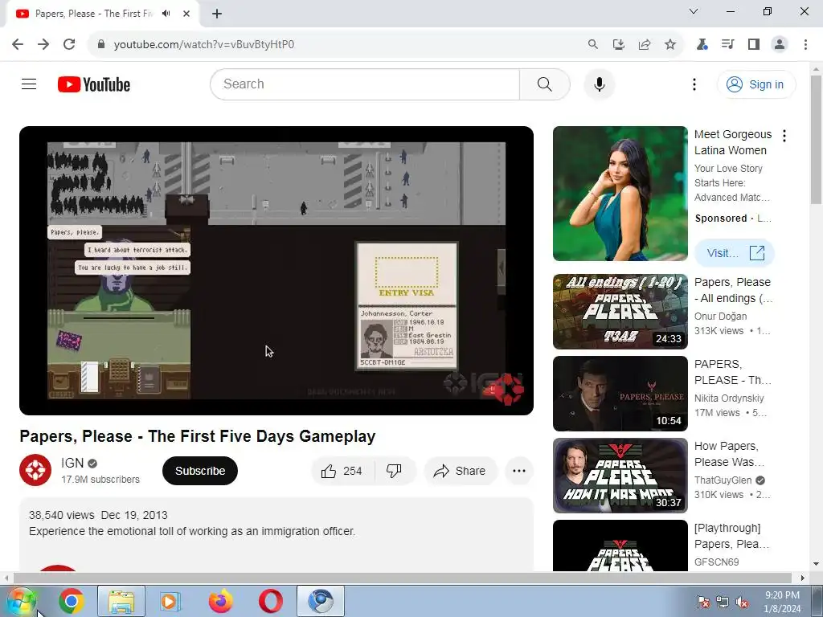The width and height of the screenshot is (823, 617).
Task: Launch Chrome from the taskbar
Action: (72, 601)
